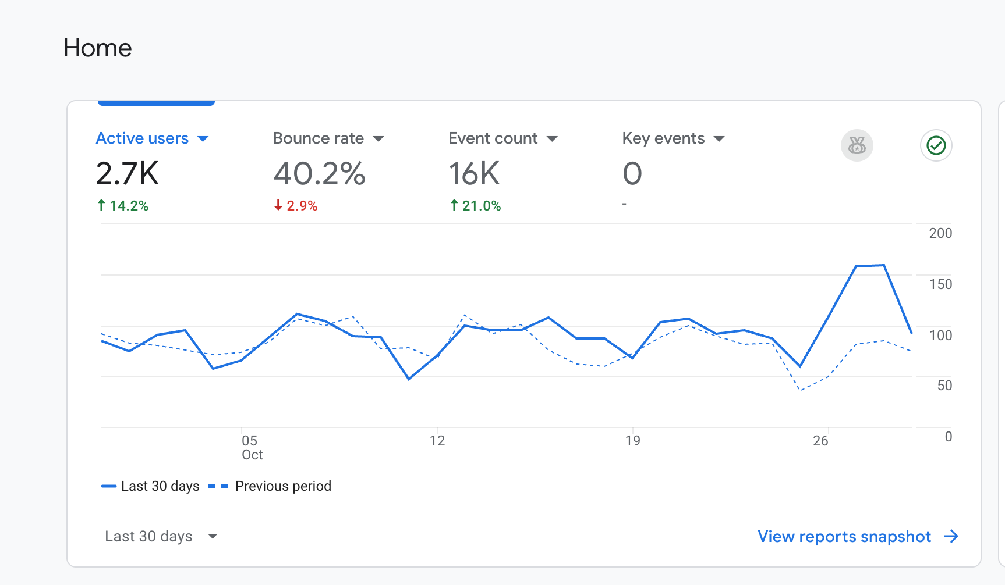Select the Active users metric tab

[142, 138]
